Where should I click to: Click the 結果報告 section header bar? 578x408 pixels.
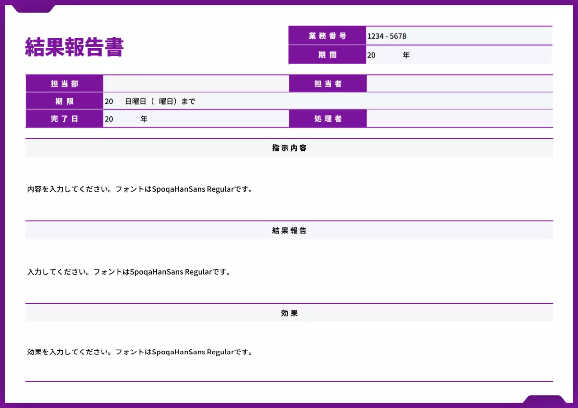click(289, 230)
